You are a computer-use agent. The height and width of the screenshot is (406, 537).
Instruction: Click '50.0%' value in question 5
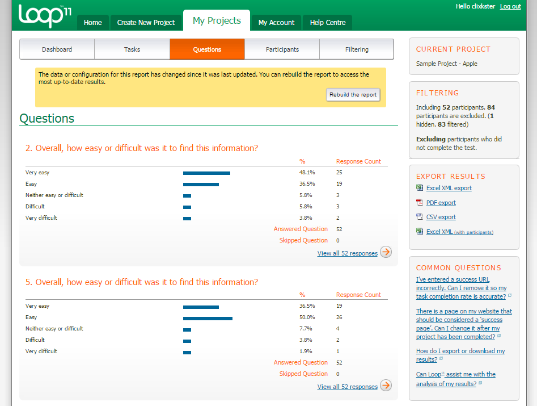point(307,317)
